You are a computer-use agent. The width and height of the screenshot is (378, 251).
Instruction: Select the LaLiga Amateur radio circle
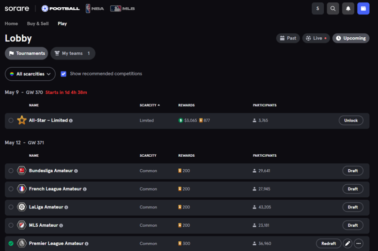(x=11, y=207)
